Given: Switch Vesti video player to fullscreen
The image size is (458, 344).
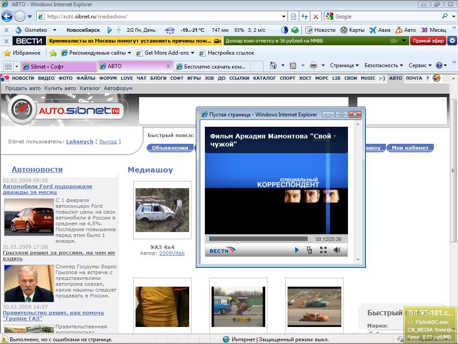Looking at the screenshot, I should click(x=323, y=250).
